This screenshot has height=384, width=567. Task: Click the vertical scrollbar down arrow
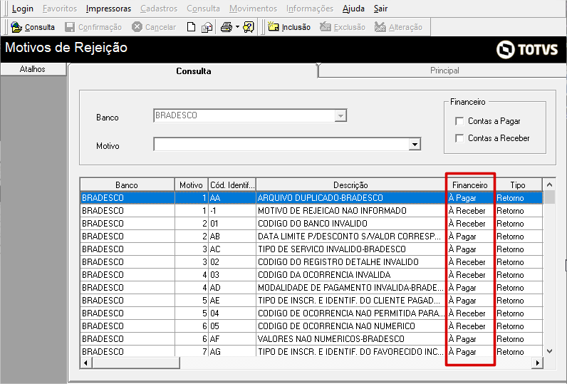coord(550,351)
